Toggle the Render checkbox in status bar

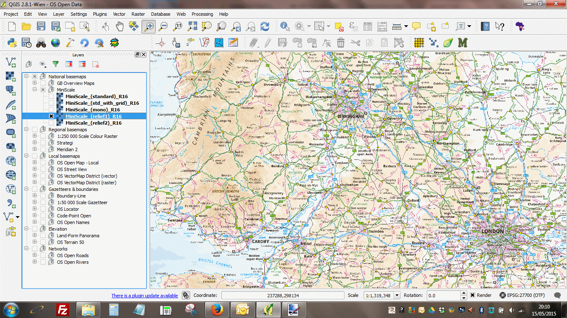tap(472, 295)
